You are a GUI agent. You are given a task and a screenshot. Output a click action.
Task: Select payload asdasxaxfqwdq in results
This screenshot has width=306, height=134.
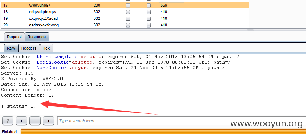44,25
